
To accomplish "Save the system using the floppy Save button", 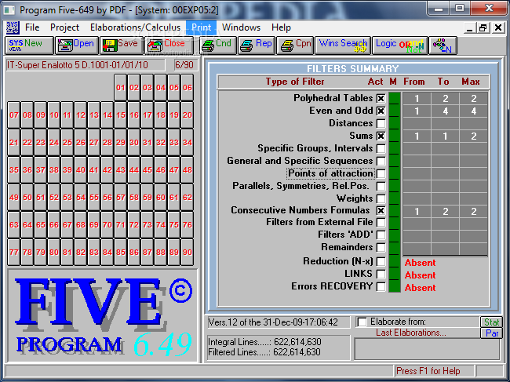I will pos(122,45).
